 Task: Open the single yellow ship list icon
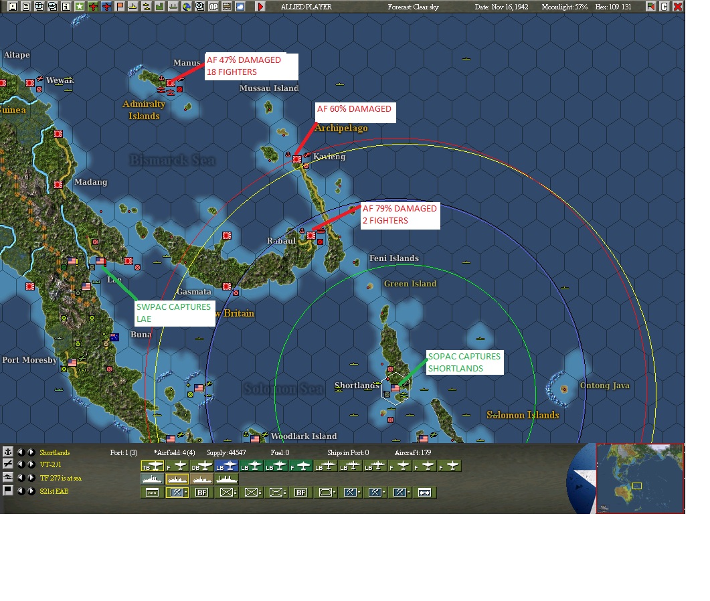[x=133, y=6]
